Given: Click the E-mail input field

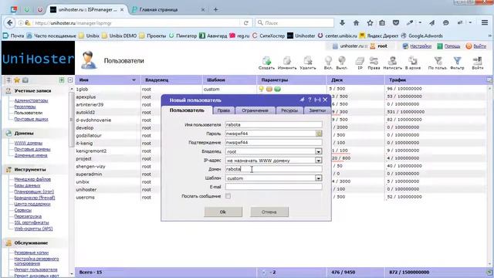Looking at the screenshot, I should pyautogui.click(x=274, y=187).
